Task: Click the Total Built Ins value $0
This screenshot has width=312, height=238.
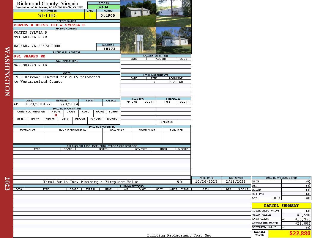Action: click(x=179, y=182)
